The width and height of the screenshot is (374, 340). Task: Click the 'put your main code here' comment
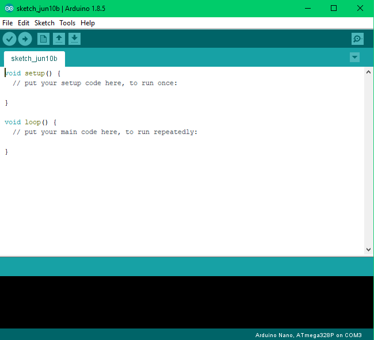pos(105,132)
